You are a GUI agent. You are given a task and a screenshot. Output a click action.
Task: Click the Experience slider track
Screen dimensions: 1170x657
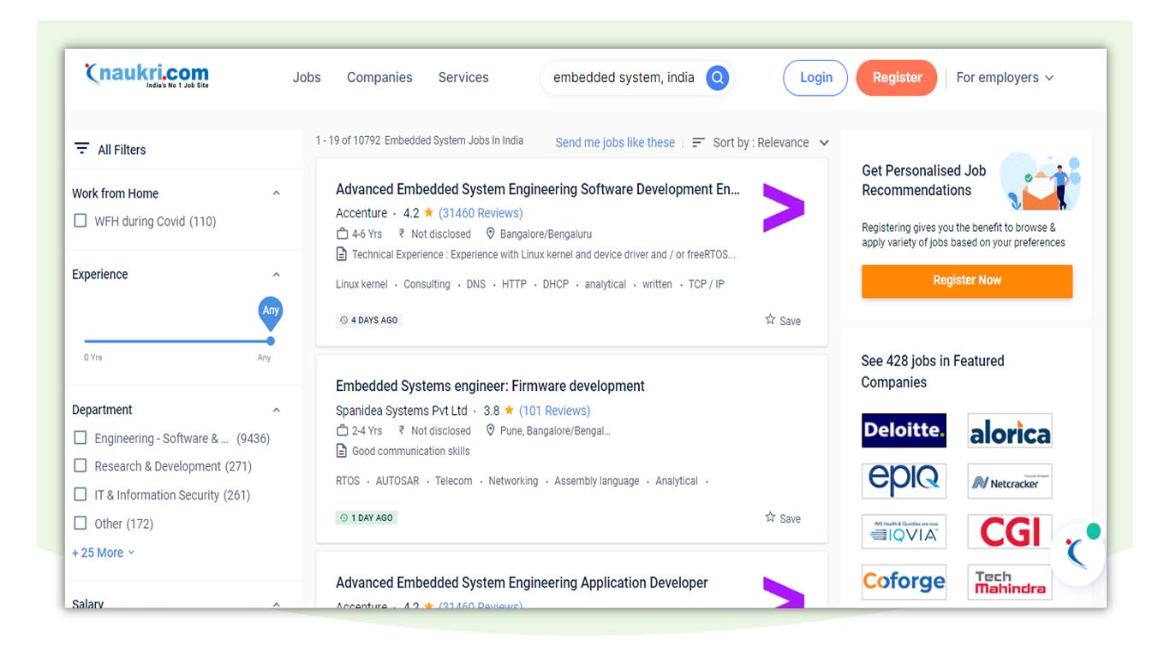pyautogui.click(x=177, y=340)
